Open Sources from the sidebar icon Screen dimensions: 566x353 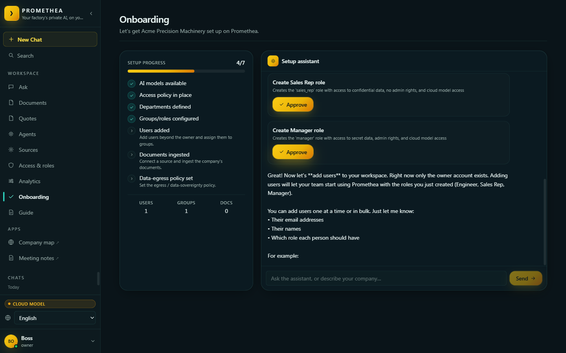click(11, 150)
